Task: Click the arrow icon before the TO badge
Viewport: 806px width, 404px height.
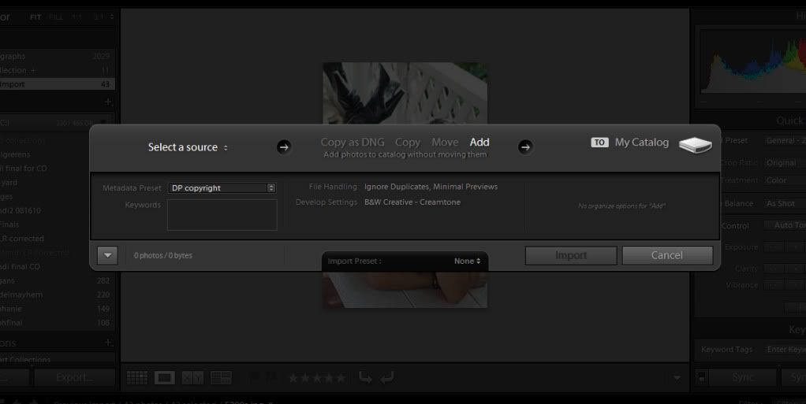Action: pyautogui.click(x=524, y=147)
